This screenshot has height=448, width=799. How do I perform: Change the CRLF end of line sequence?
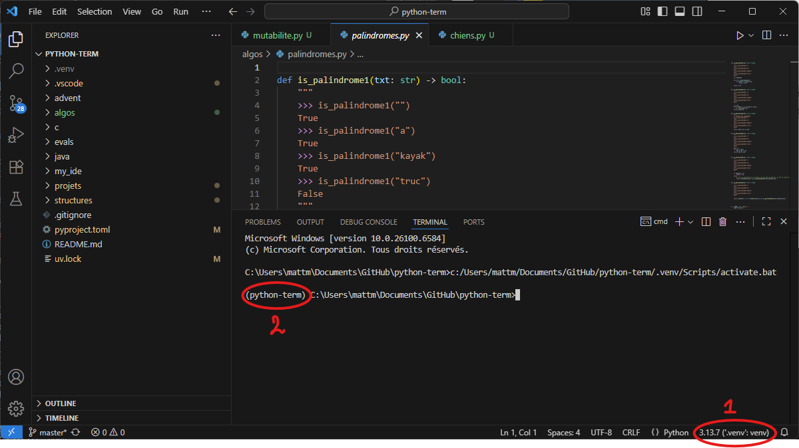631,432
